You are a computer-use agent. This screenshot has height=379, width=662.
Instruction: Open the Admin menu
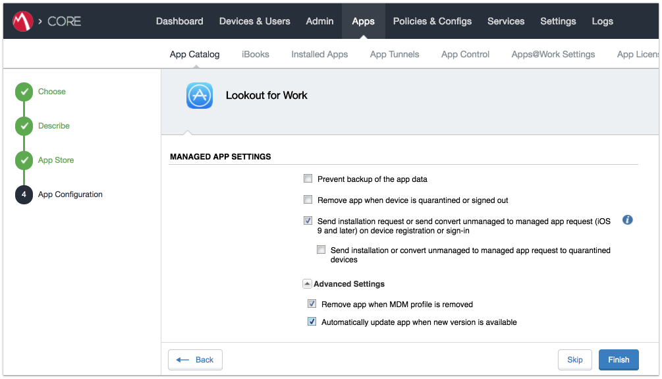(x=319, y=21)
